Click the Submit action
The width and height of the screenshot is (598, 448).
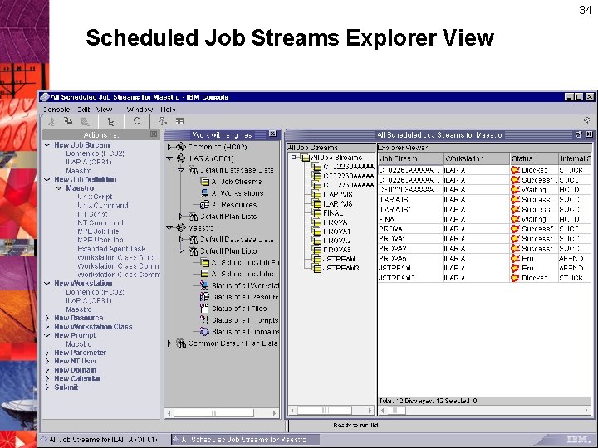66,387
